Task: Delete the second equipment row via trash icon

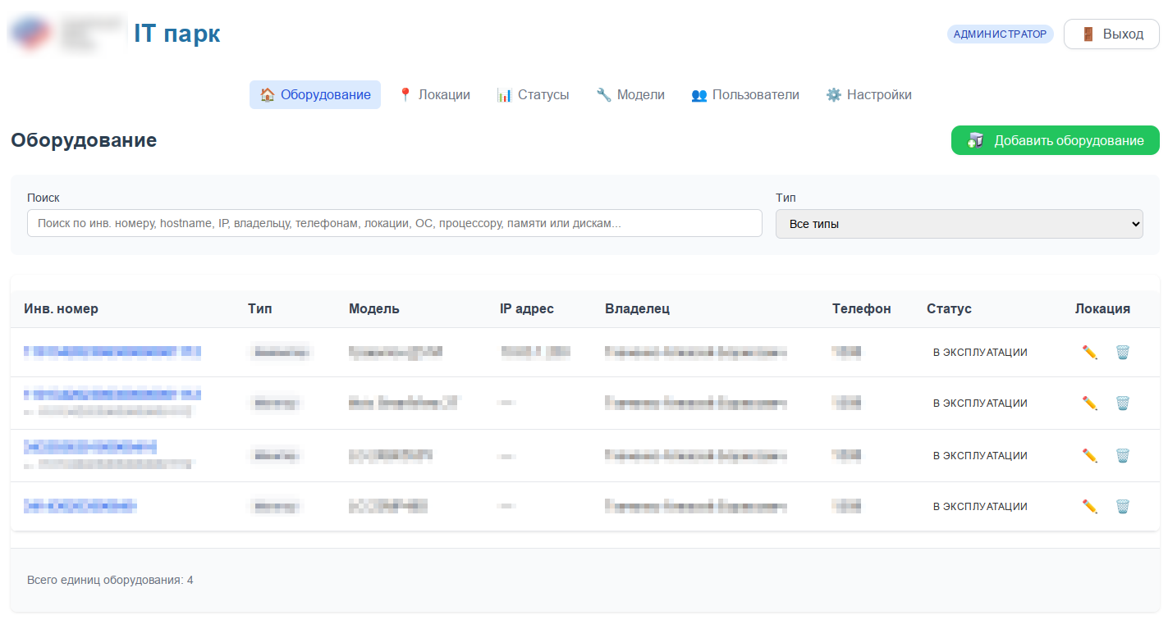Action: [x=1122, y=403]
